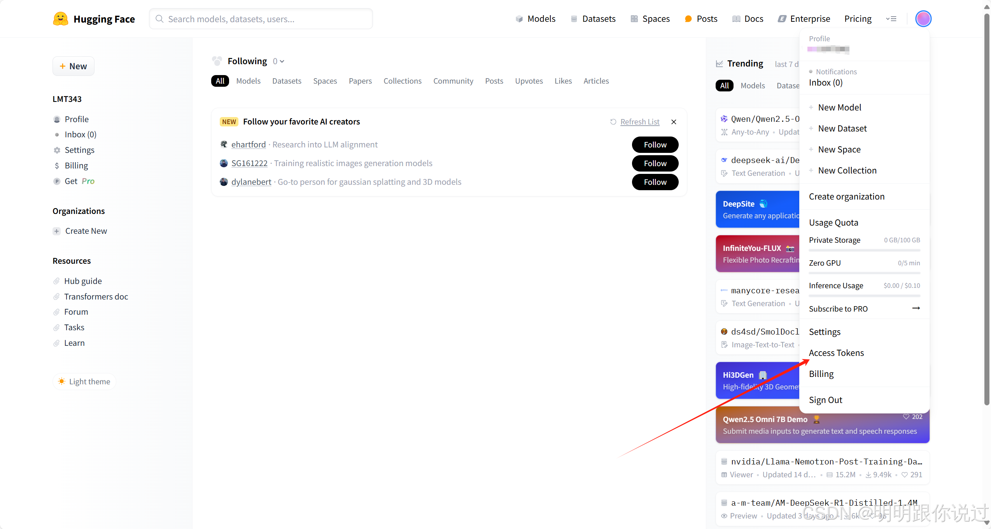Open ehartford's profile avatar
The height and width of the screenshot is (529, 991).
[x=224, y=144]
